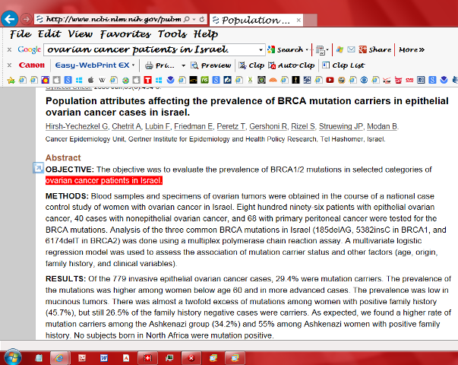Refresh the page using the address bar icon
This screenshot has width=458, height=365.
(202, 19)
